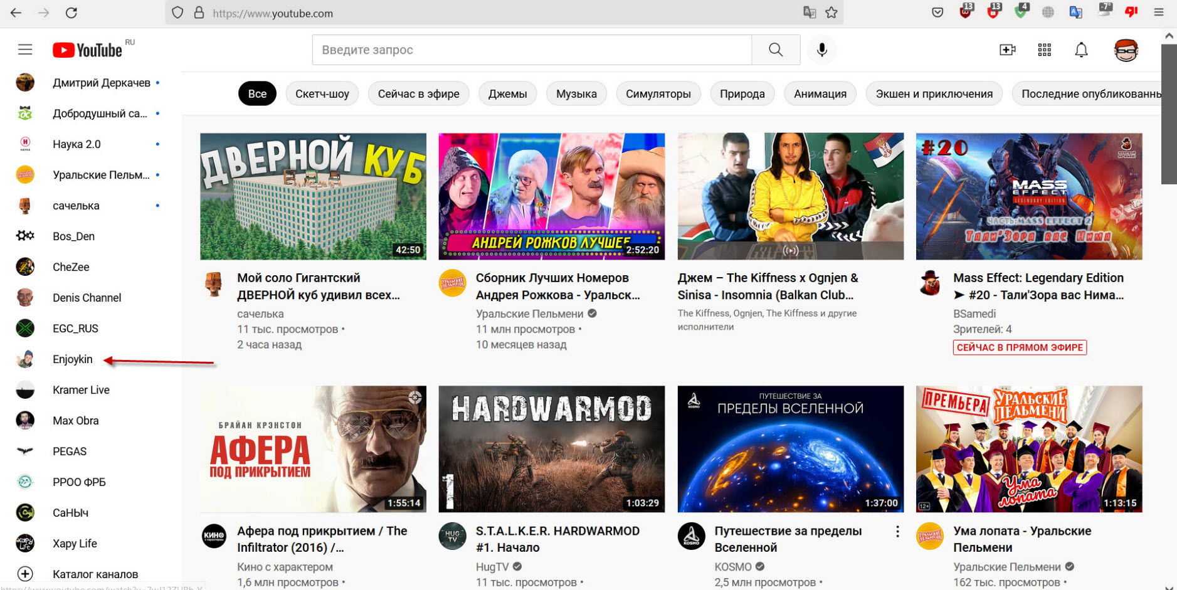
Task: Open the create video icon
Action: tap(1007, 50)
